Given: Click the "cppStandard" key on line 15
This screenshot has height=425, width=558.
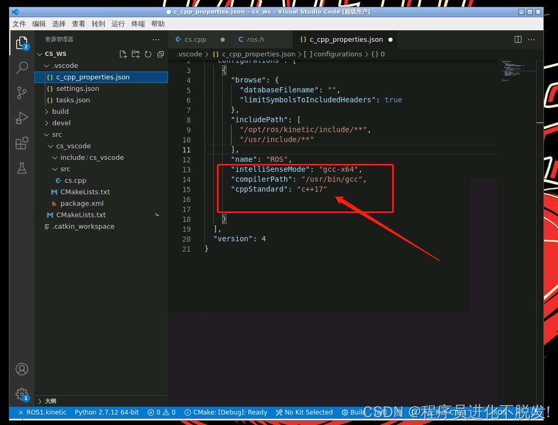Looking at the screenshot, I should [x=259, y=189].
